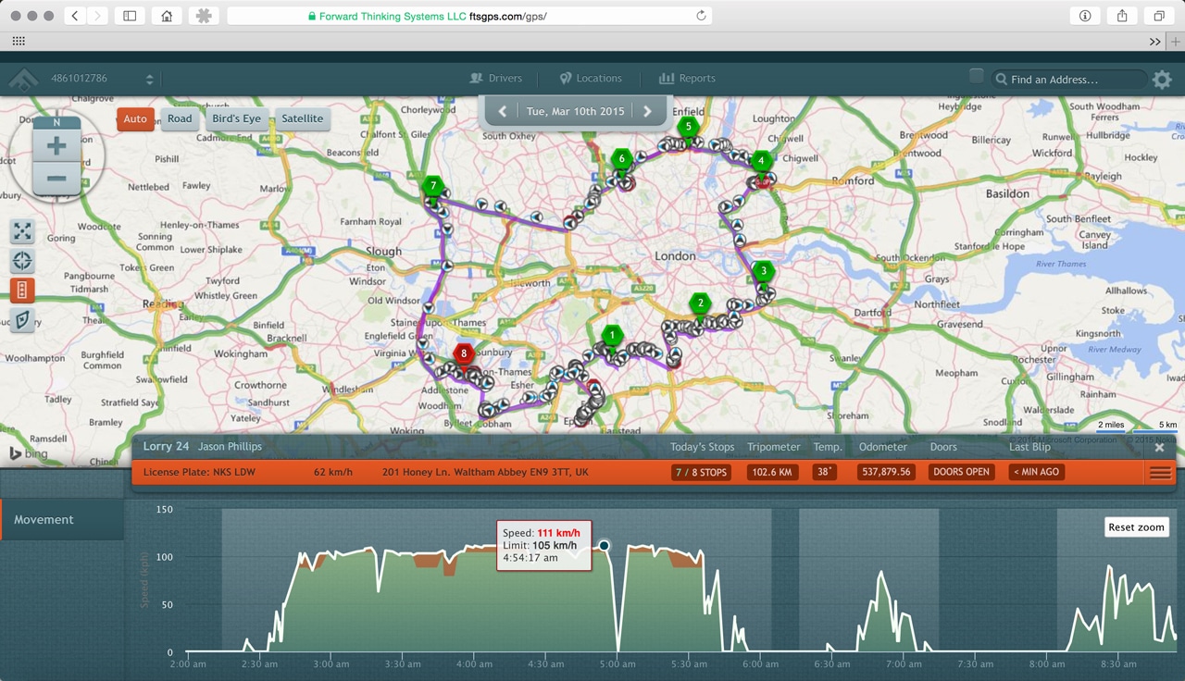The image size is (1185, 681).
Task: Click the 537,879.56 odometer badge
Action: point(886,472)
